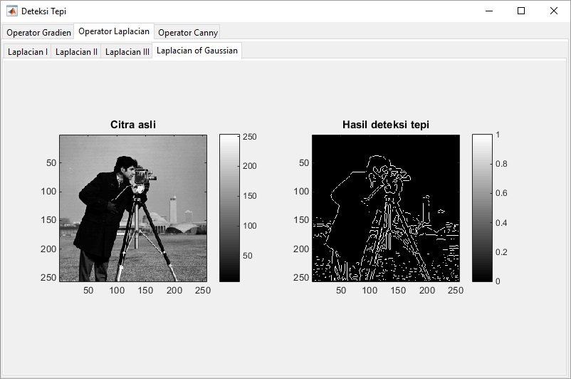Viewport: 571px width, 379px height.
Task: Switch to the Laplacian I sub-tab
Action: (x=28, y=52)
